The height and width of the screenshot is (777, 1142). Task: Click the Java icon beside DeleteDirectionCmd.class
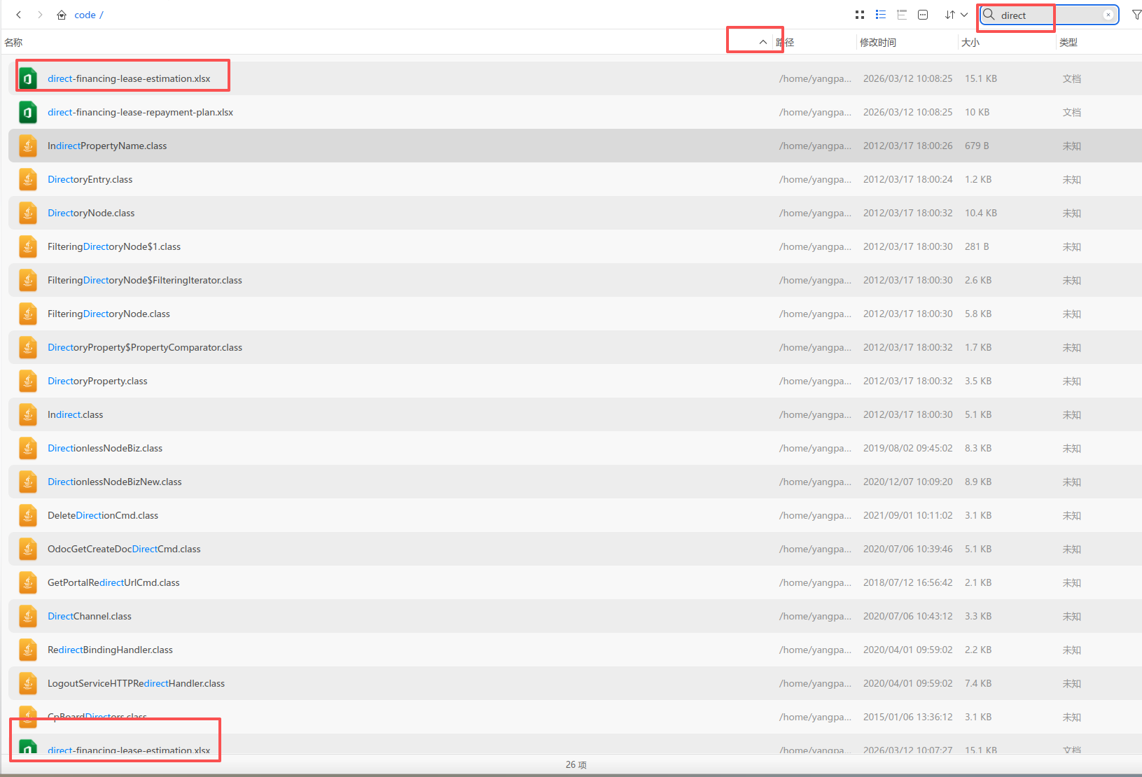point(28,515)
